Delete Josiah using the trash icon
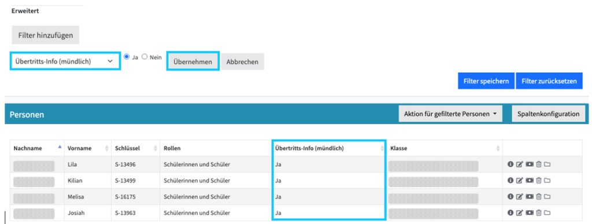The width and height of the screenshot is (592, 224). click(x=539, y=212)
